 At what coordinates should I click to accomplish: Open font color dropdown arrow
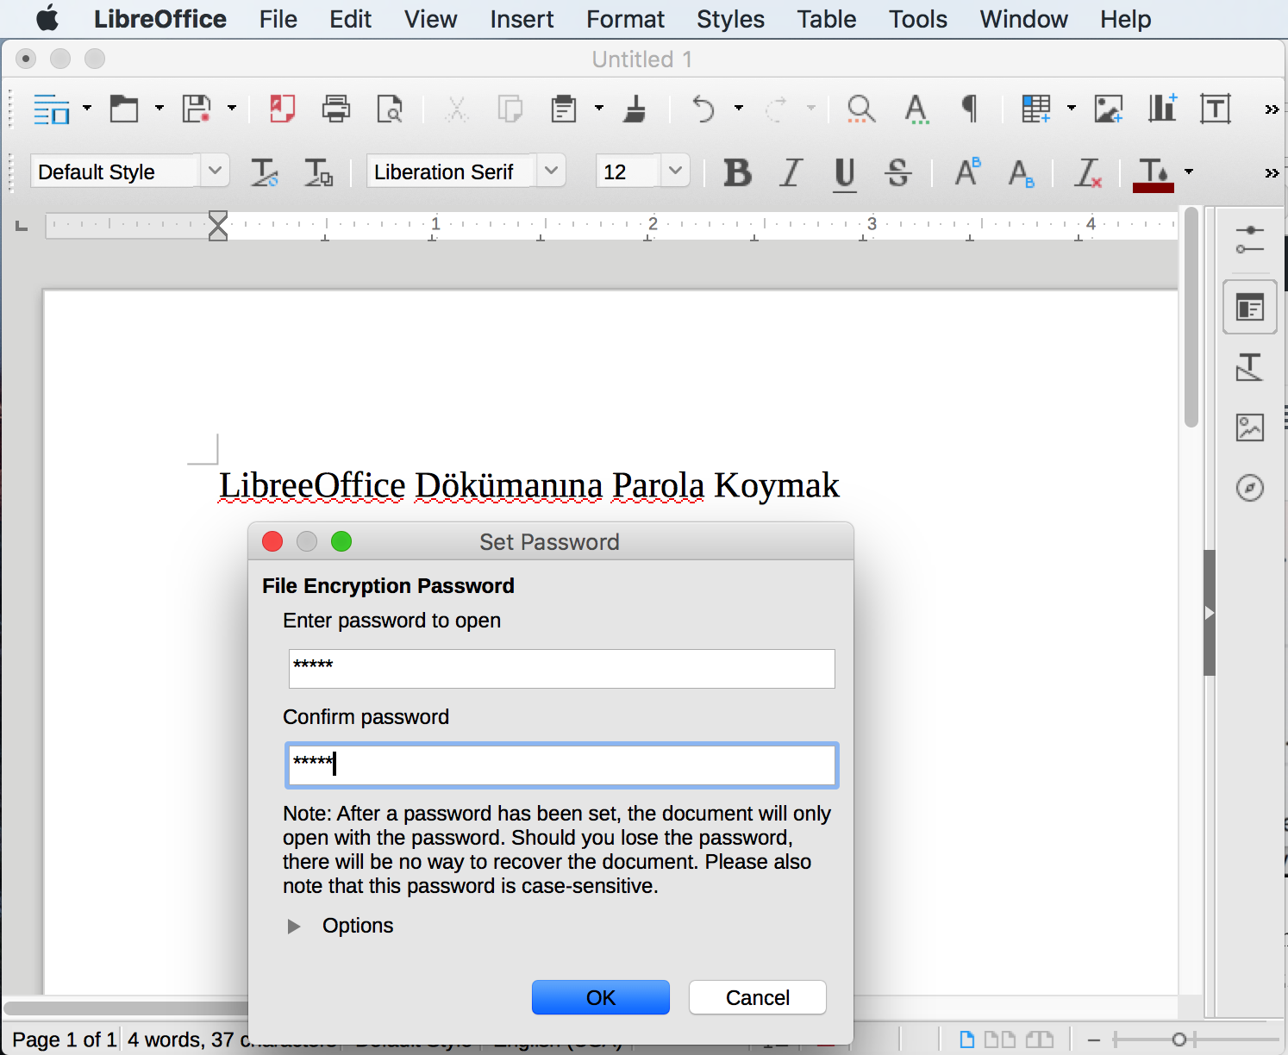tap(1189, 172)
